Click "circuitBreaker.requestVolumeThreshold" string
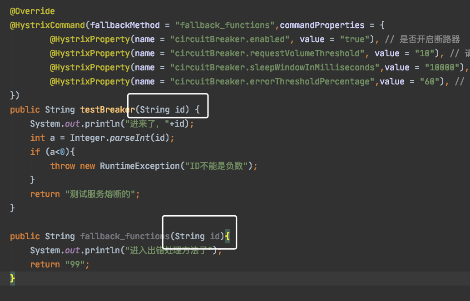470x301 pixels. click(x=267, y=54)
